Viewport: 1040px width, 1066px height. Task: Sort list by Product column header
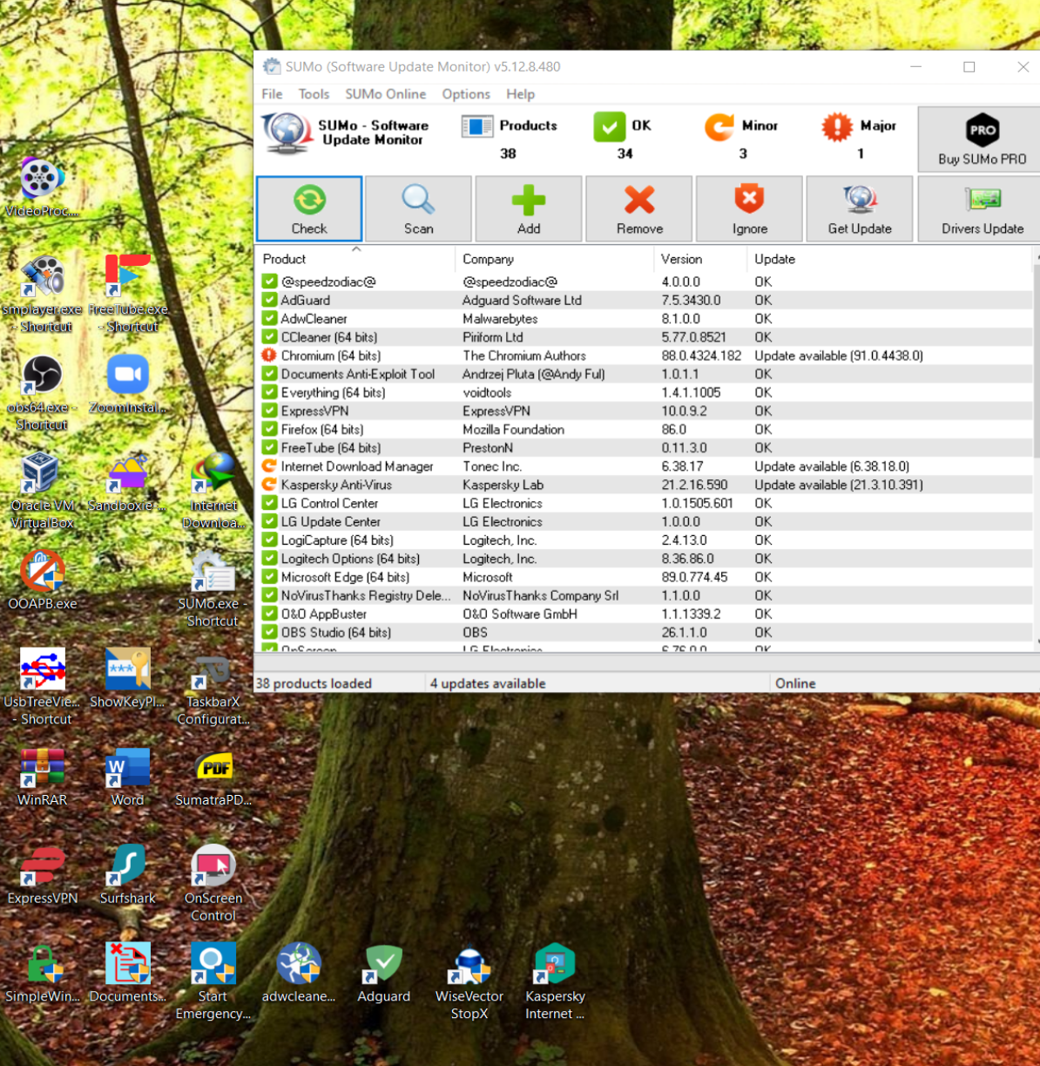(285, 259)
